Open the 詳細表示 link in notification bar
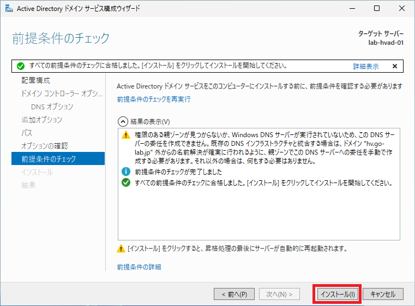Image resolution: width=415 pixels, height=306 pixels. click(x=366, y=66)
